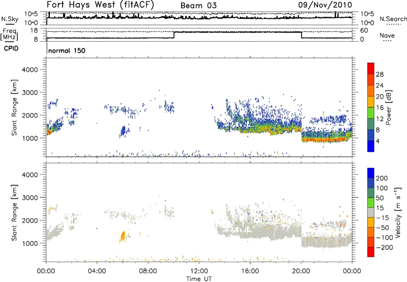This screenshot has height=282, width=407.
Task: Click the "Time UT" axis title
Action: (199, 279)
